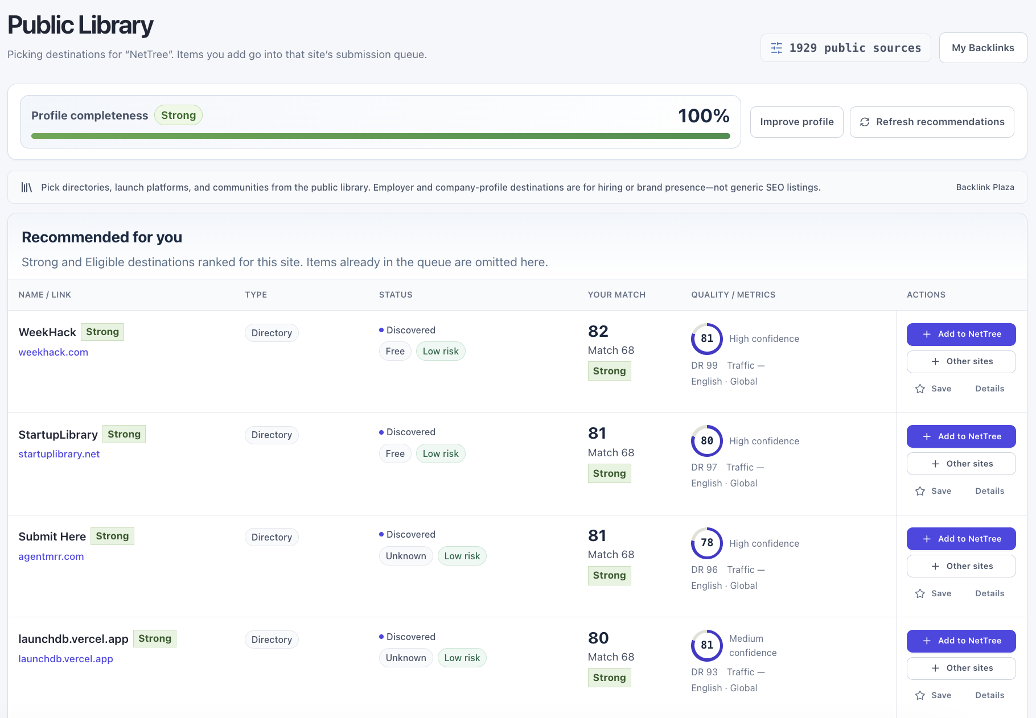
Task: Click the YOUR MATCH column header
Action: click(616, 295)
